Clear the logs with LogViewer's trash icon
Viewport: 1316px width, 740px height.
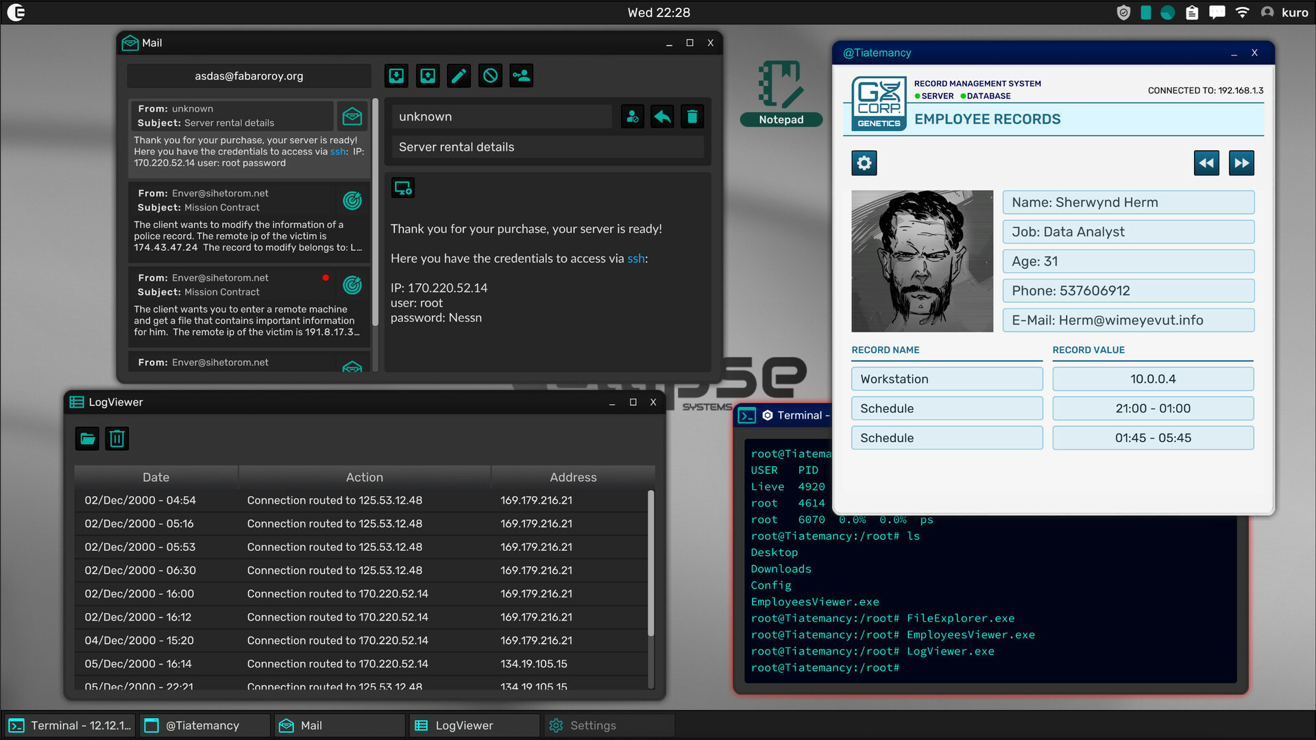pos(117,439)
